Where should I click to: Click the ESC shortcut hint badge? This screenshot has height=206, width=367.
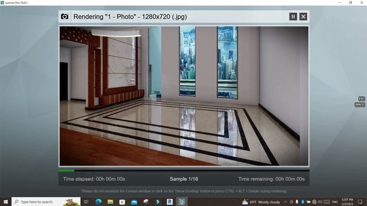(x=361, y=98)
